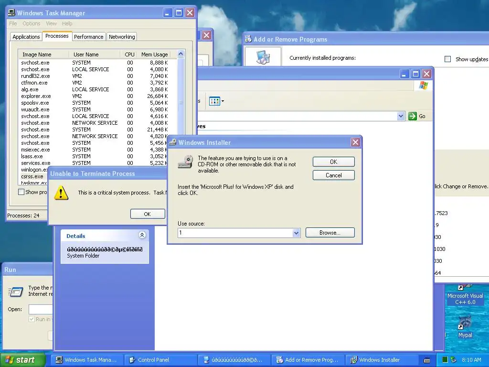This screenshot has width=489, height=367.
Task: Switch to Windows Installer taskbar button
Action: click(x=381, y=360)
